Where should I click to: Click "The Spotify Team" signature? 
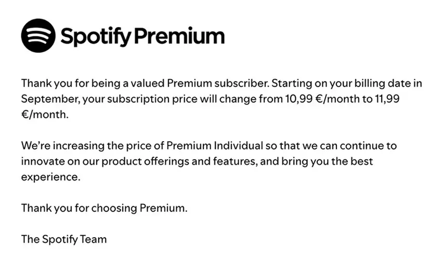(63, 239)
